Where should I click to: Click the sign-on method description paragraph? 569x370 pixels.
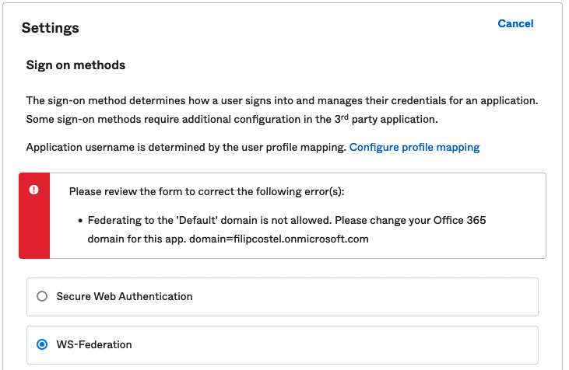click(x=282, y=101)
